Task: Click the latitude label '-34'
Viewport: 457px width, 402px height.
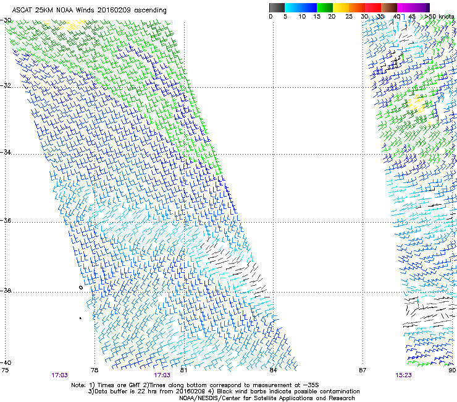Action: (6, 152)
